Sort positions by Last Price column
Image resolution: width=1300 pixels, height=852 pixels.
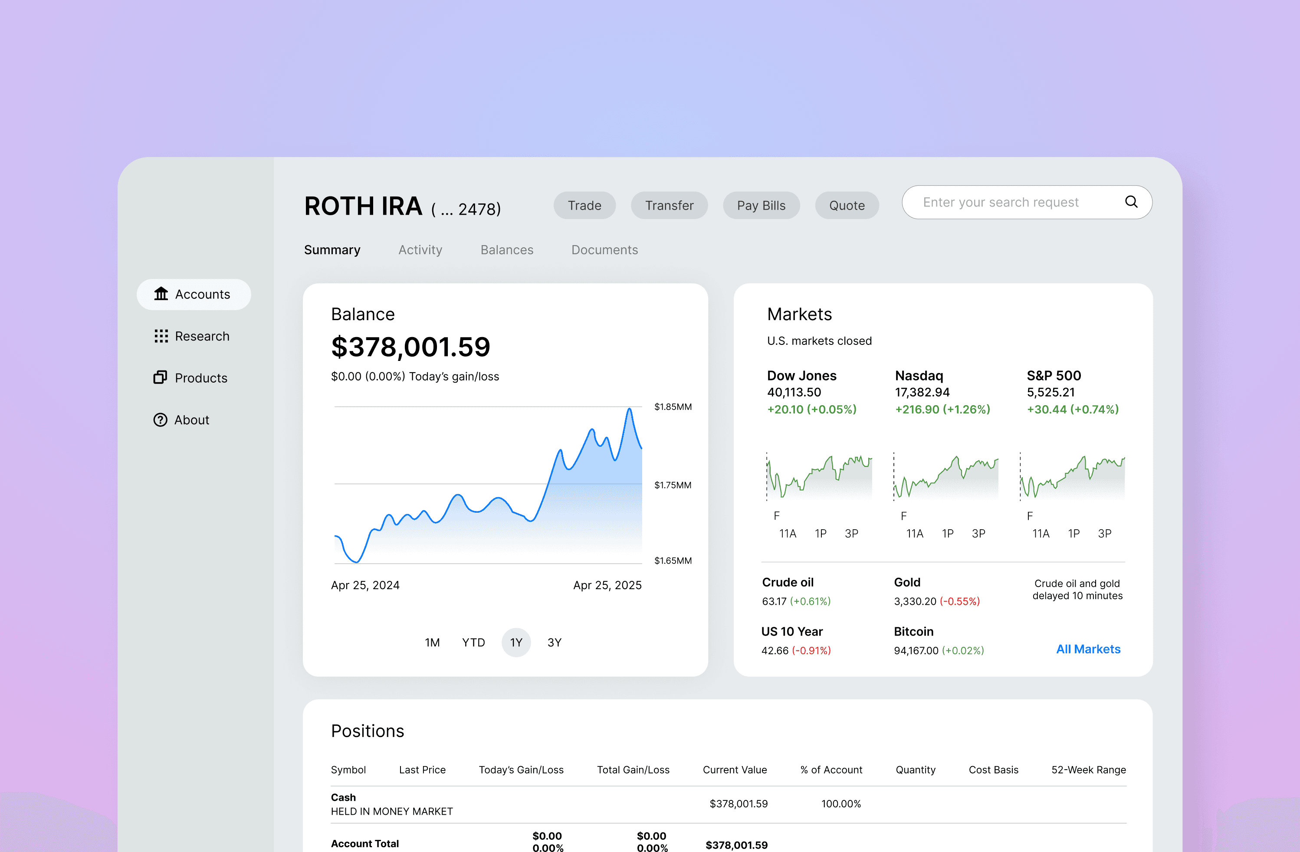click(422, 770)
